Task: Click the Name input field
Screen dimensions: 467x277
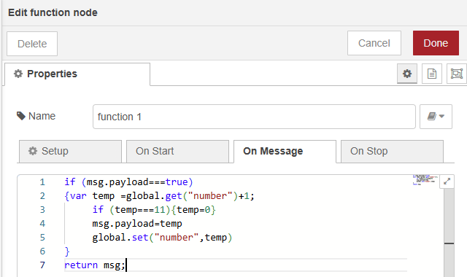Action: click(x=254, y=117)
